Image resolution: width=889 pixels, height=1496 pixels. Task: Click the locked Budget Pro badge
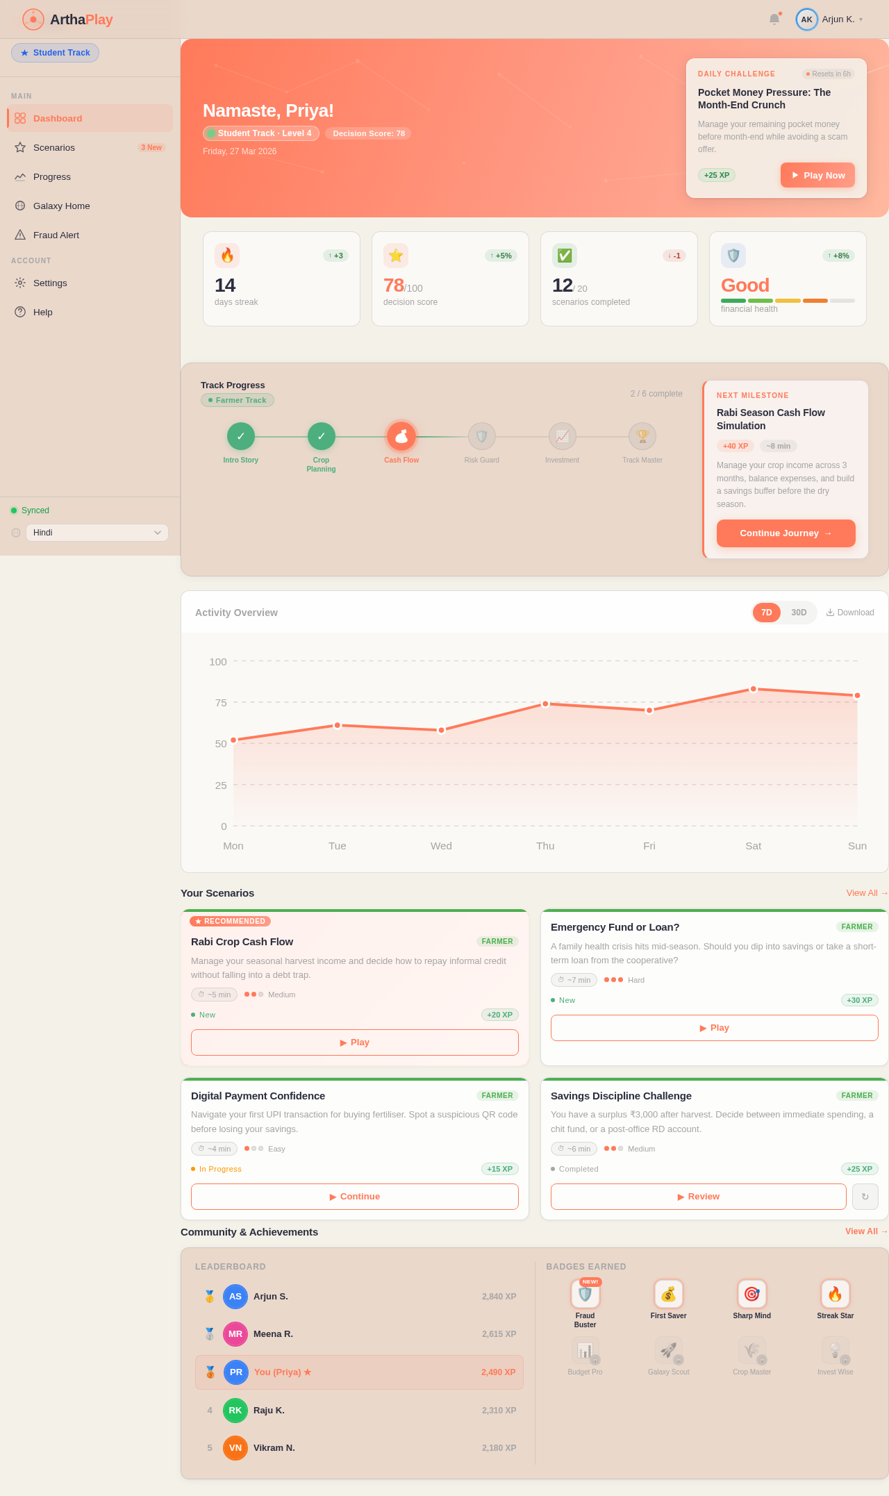tap(585, 1351)
